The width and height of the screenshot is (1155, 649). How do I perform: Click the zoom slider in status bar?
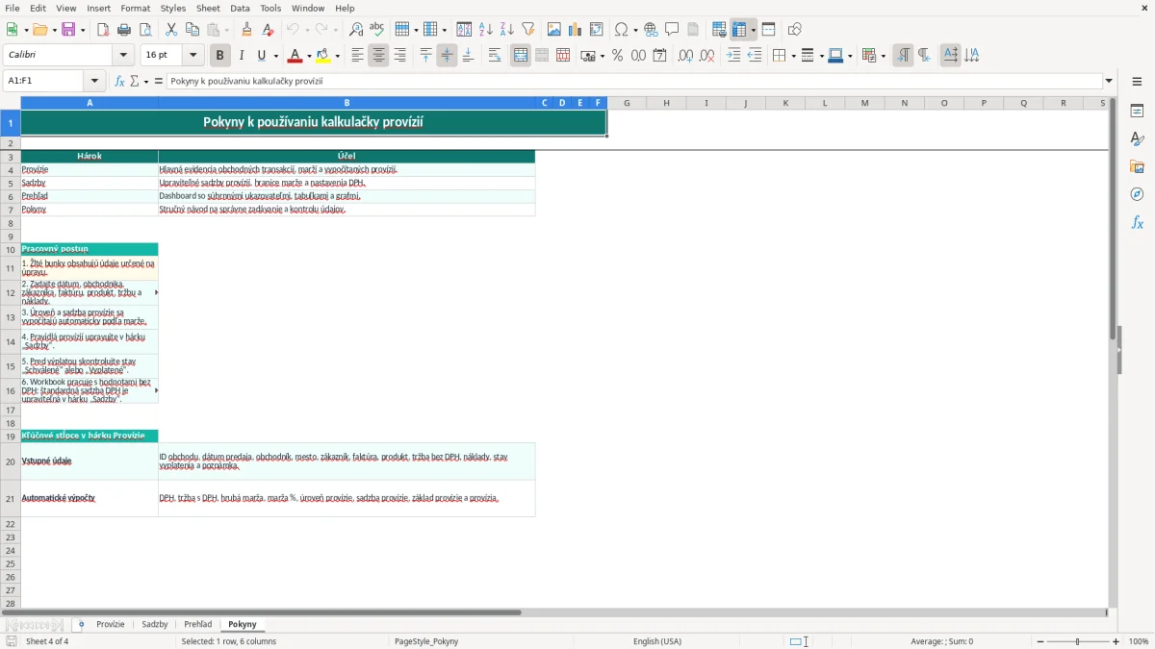1077,641
